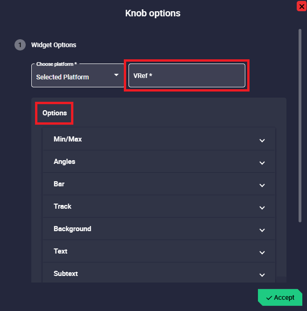Expand the Subtext section
Viewport: 307px width, 311px height.
[x=159, y=274]
